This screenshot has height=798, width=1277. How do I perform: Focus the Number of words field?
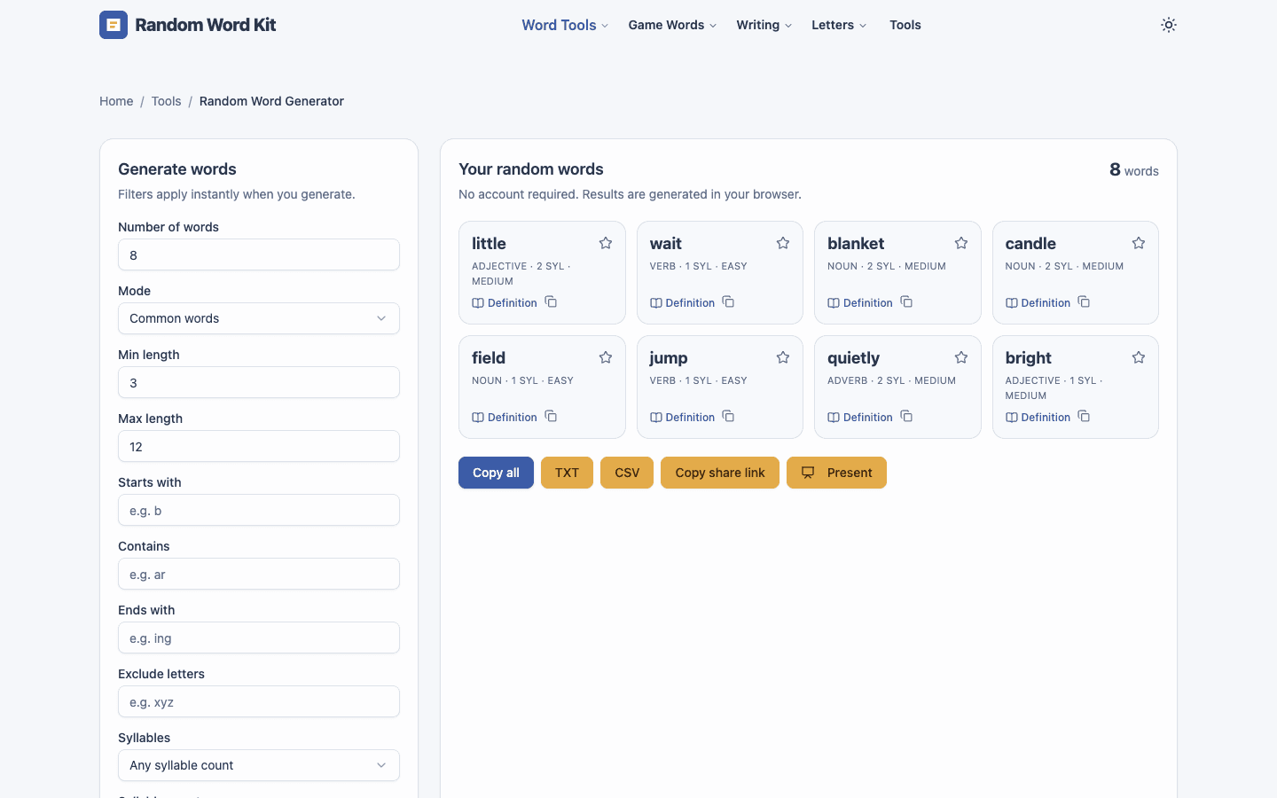[259, 254]
